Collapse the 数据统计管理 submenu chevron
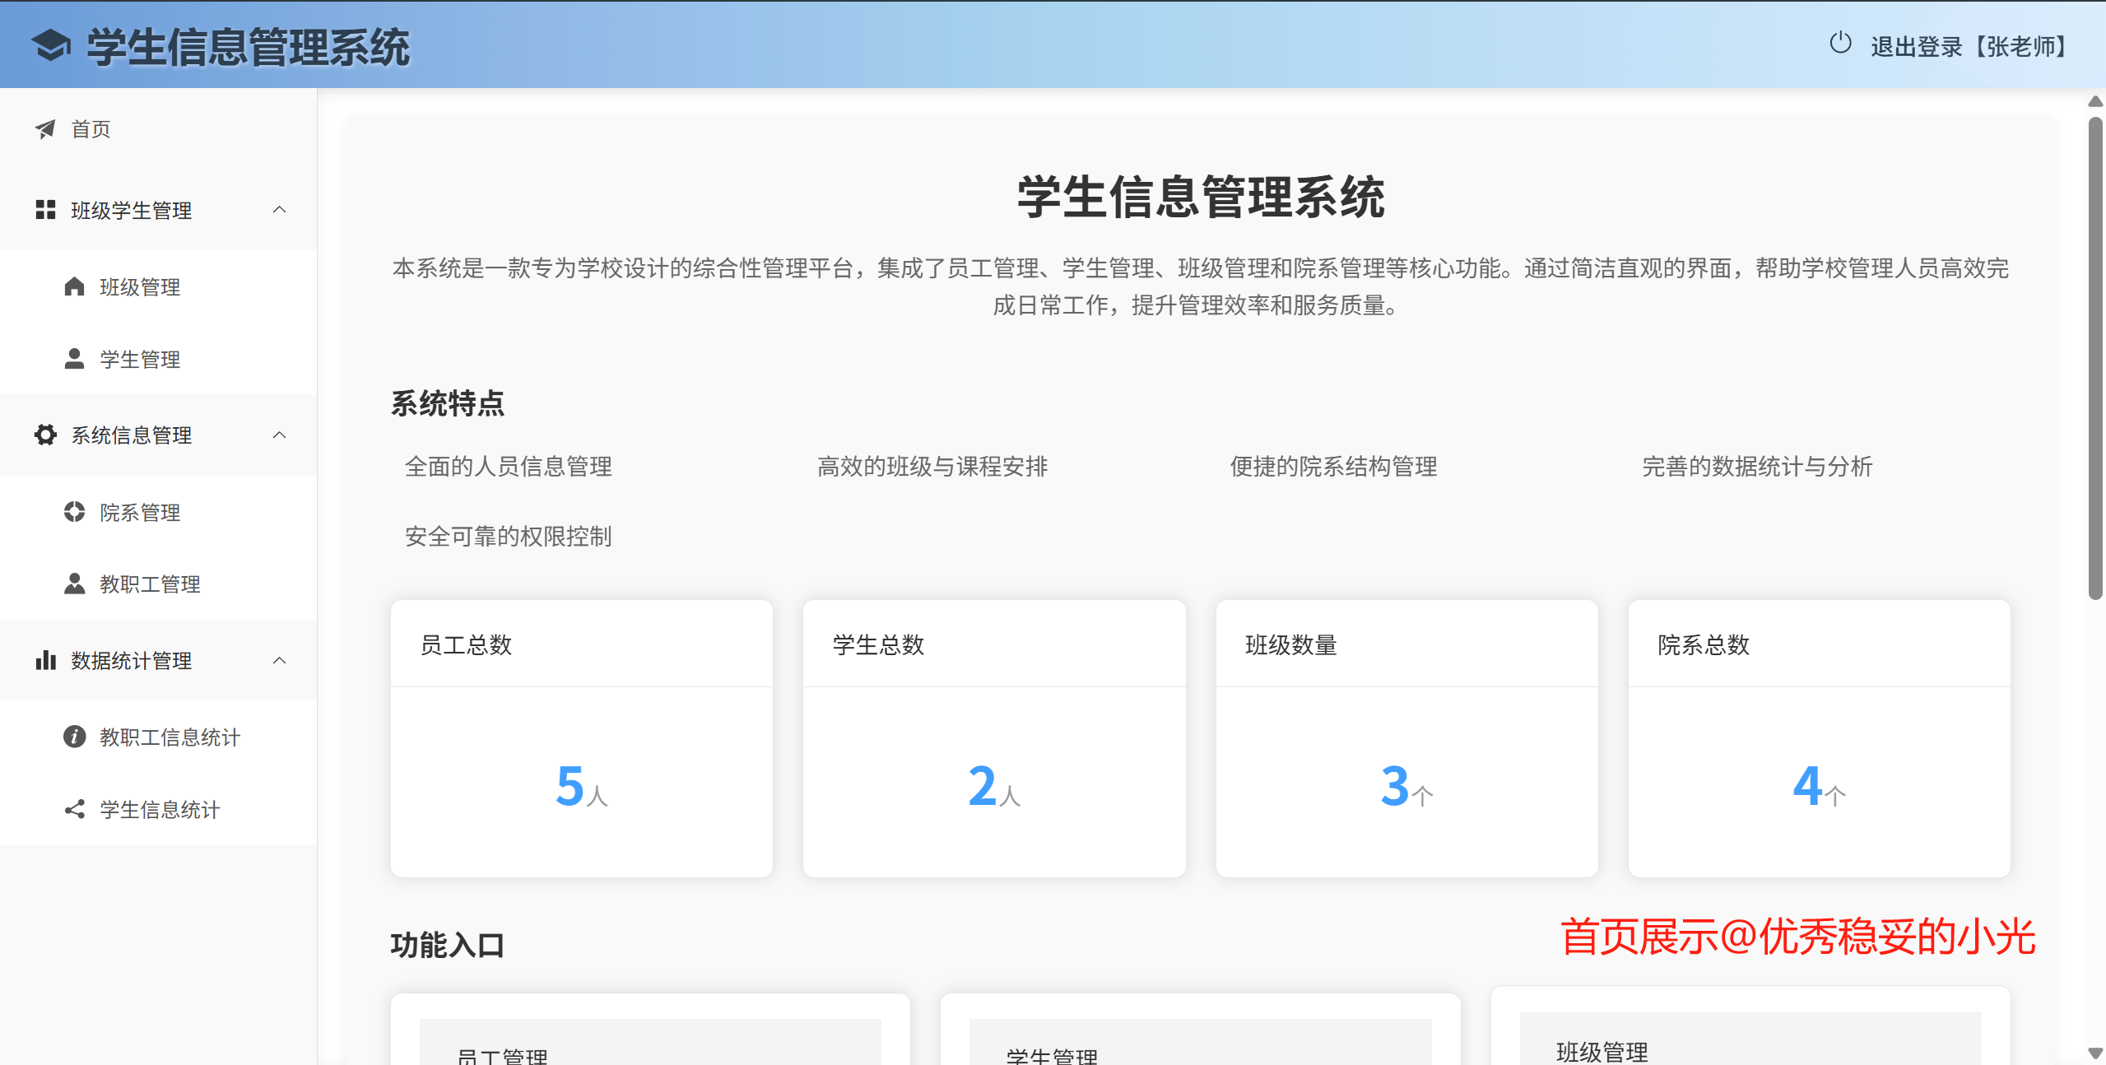 click(x=280, y=660)
